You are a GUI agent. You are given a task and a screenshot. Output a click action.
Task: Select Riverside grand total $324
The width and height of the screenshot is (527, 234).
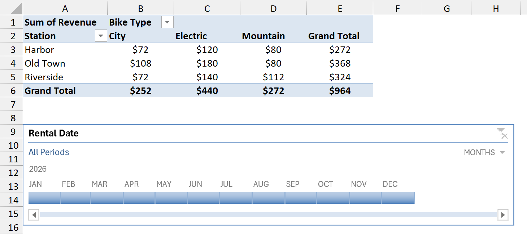pyautogui.click(x=340, y=77)
